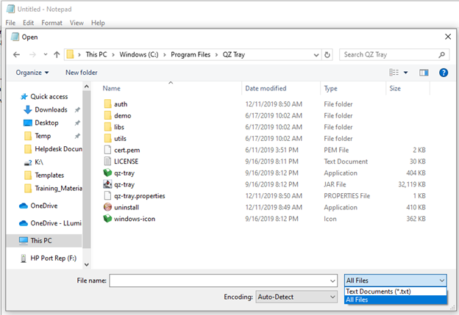459x315 pixels.
Task: Open the cert.pem file icon
Action: 108,150
